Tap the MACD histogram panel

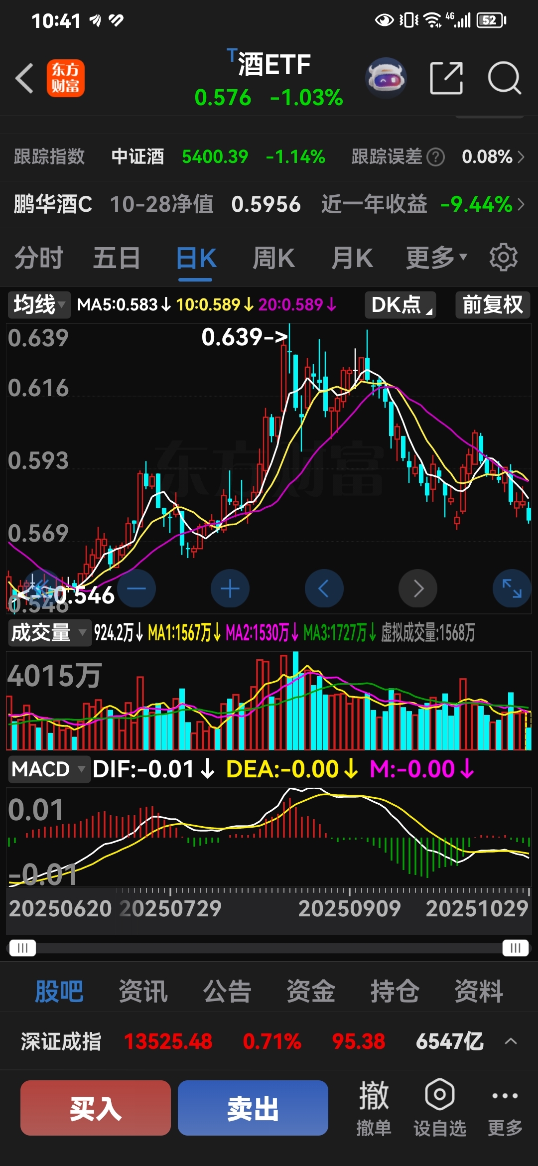[x=269, y=837]
